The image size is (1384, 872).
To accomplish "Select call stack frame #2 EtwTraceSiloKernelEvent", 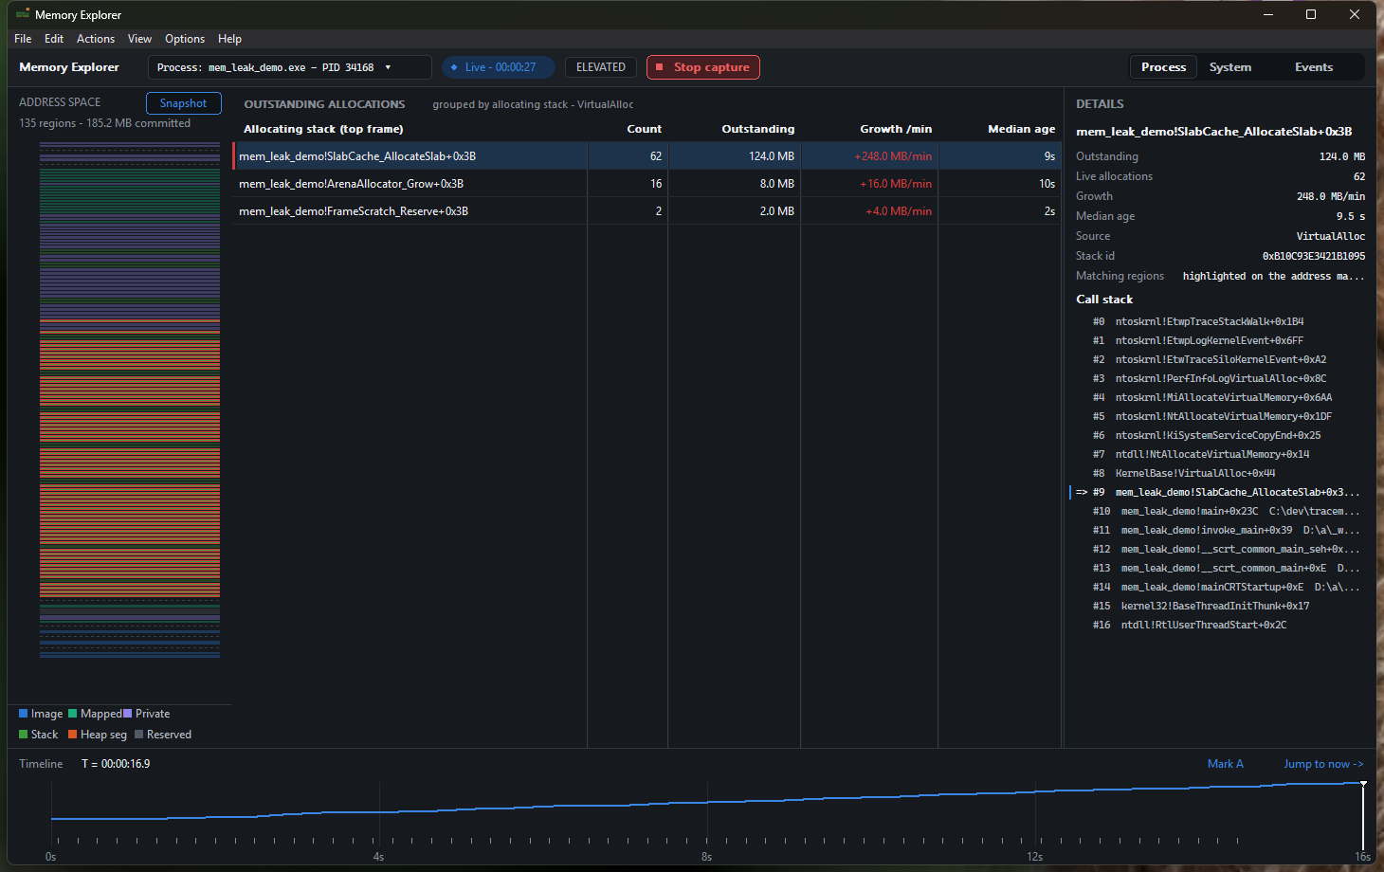I will (x=1218, y=359).
